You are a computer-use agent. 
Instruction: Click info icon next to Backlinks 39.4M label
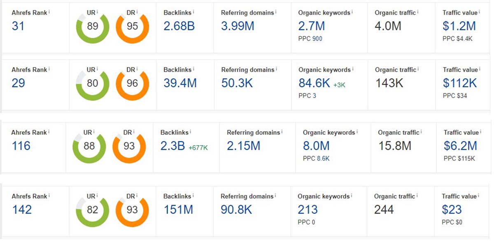click(x=194, y=69)
